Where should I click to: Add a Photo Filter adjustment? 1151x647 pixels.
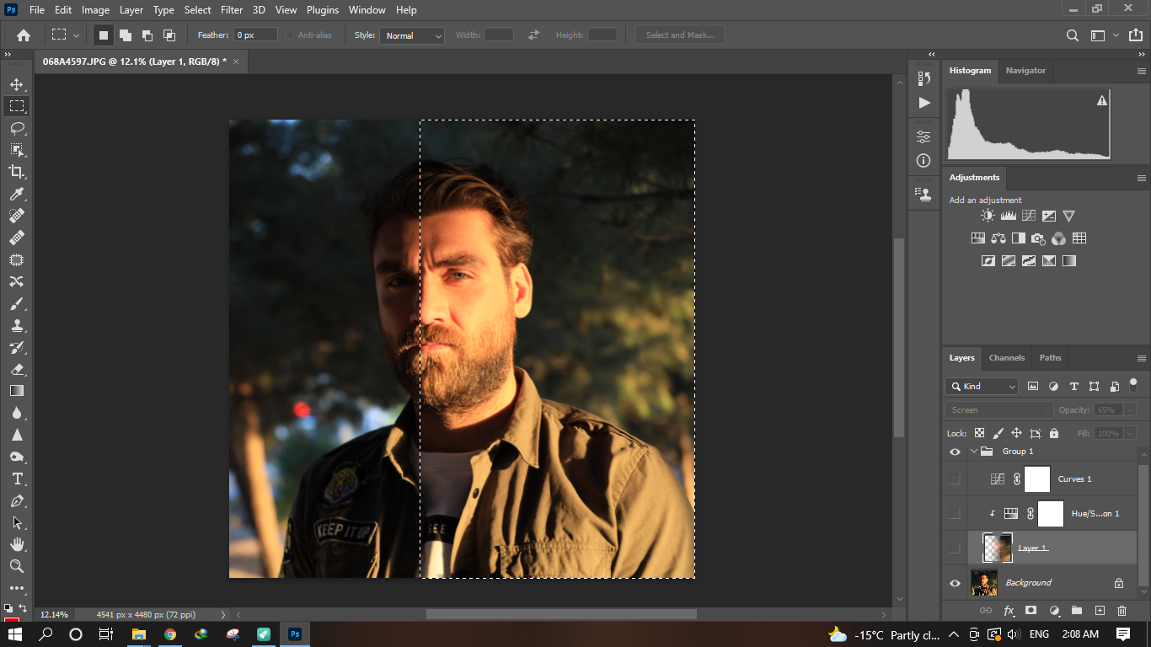click(1038, 238)
